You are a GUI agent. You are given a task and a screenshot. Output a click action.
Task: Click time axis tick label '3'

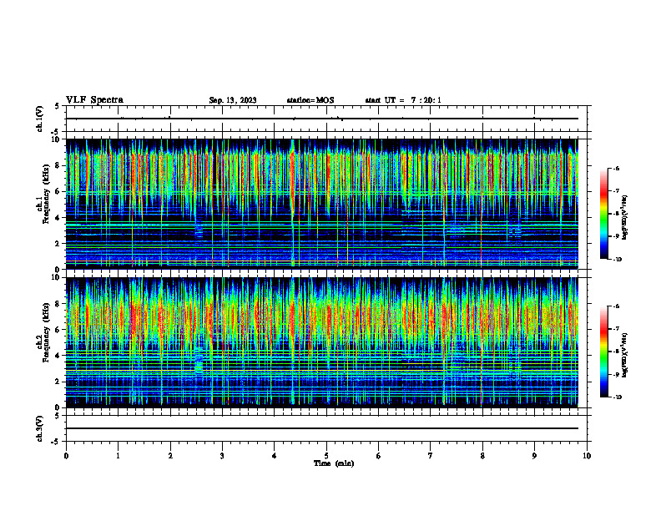(x=222, y=456)
